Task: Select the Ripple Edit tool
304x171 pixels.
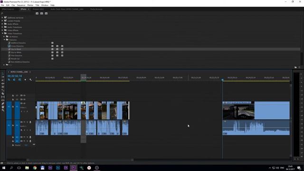Action: [3, 84]
